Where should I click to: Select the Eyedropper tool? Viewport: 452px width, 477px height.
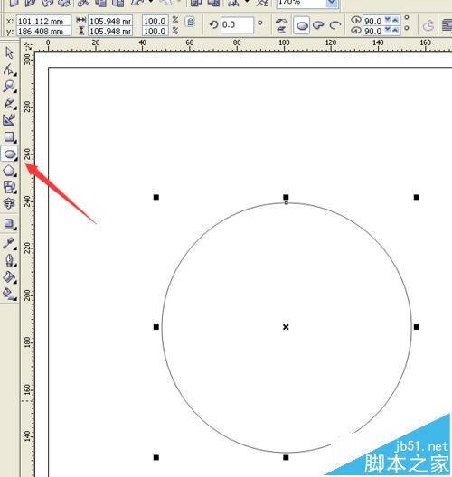[9, 243]
